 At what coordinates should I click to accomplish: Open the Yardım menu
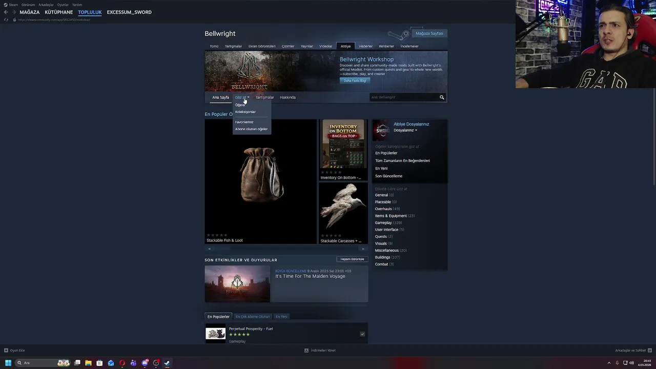coord(77,5)
